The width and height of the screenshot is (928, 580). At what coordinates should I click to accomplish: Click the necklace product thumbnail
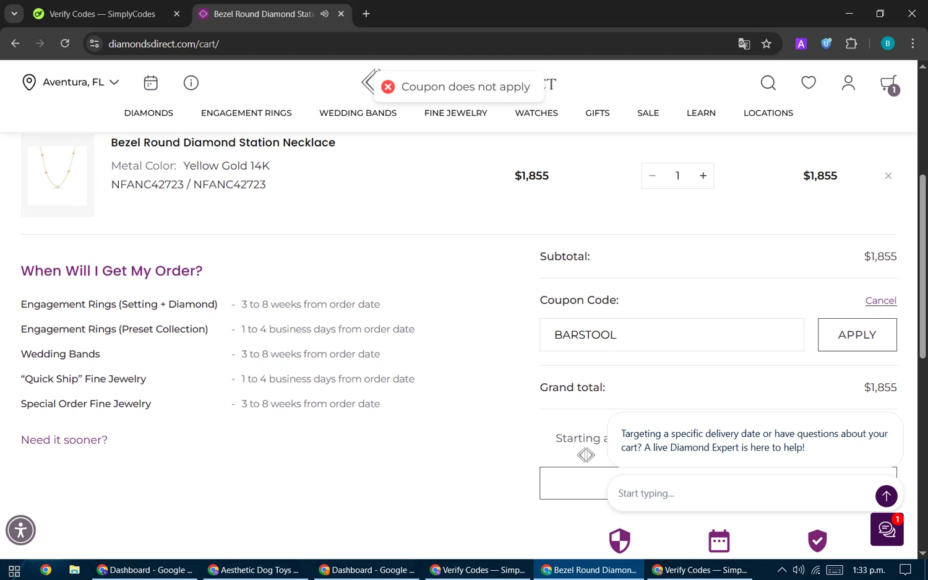[58, 175]
